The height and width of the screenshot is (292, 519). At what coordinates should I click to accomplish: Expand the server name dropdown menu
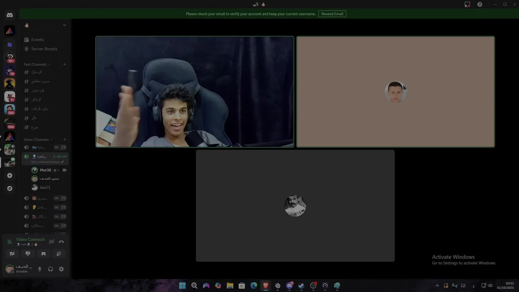[64, 25]
